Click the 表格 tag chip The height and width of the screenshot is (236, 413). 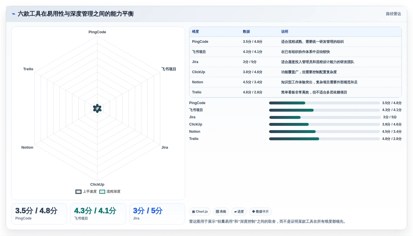(221, 211)
